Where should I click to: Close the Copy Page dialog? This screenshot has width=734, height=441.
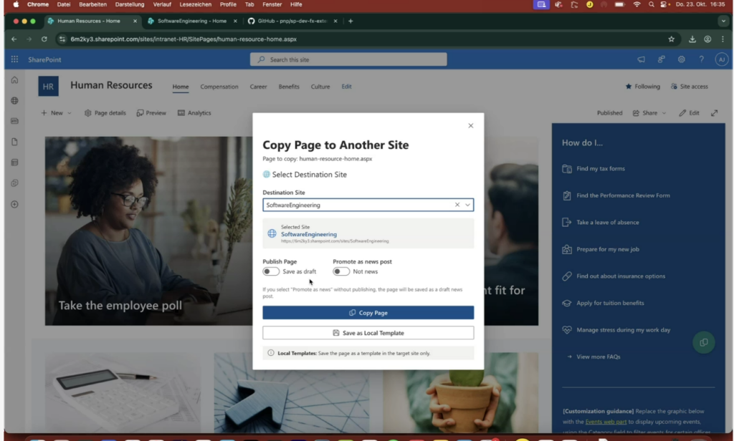pyautogui.click(x=470, y=126)
